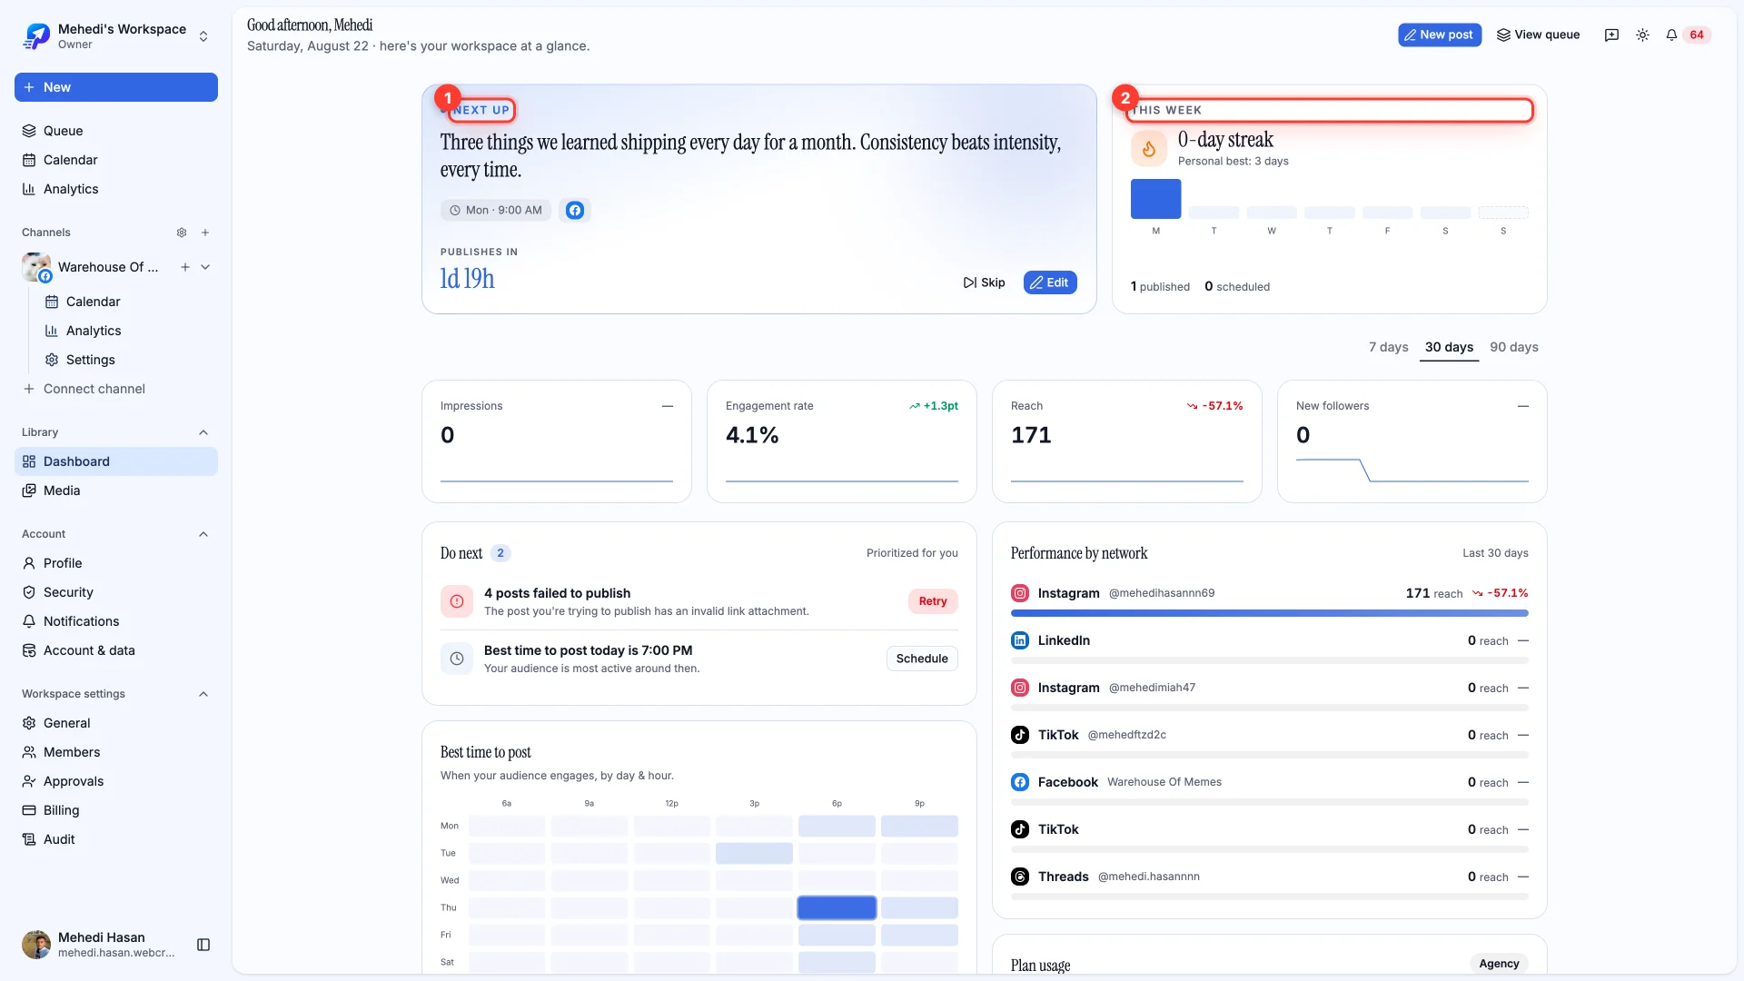
Task: Click the clock icon beside best time suggestion
Action: (457, 659)
